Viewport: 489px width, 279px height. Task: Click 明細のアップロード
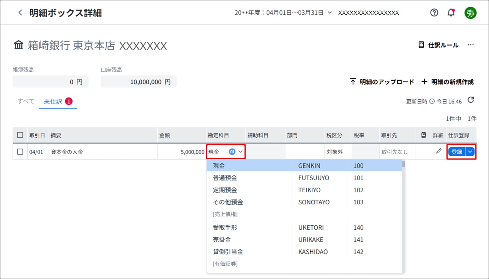382,82
